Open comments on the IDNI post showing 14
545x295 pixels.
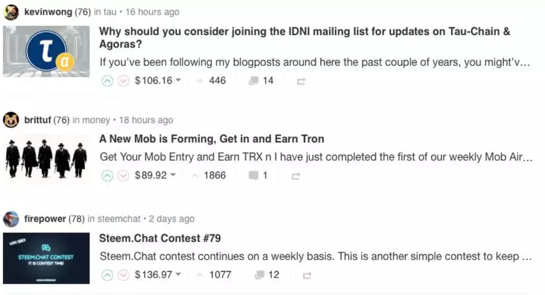point(261,81)
